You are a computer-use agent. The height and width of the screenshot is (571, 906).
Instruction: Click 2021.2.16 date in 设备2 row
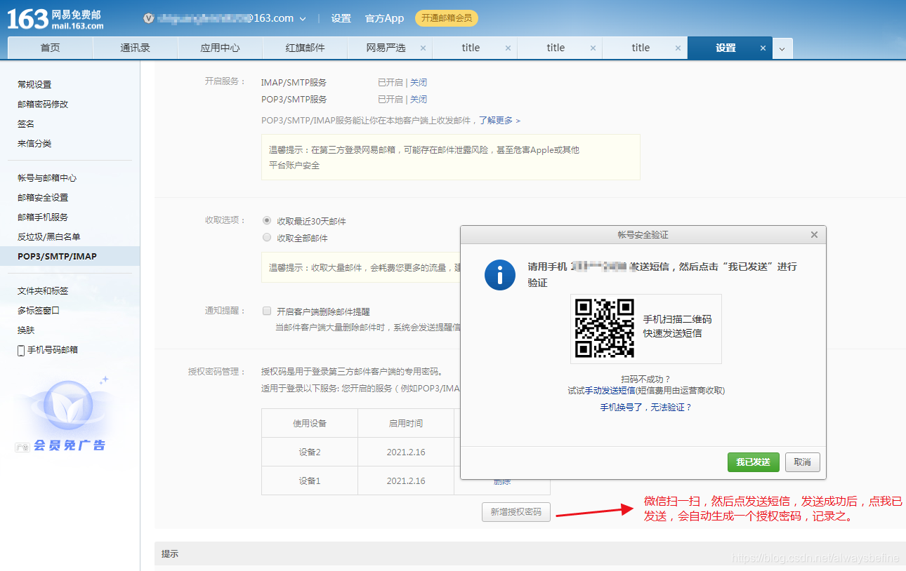point(406,452)
